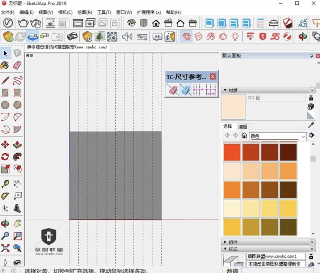Click the 更多模型请访问草图联盟 scene tab

pos(67,47)
